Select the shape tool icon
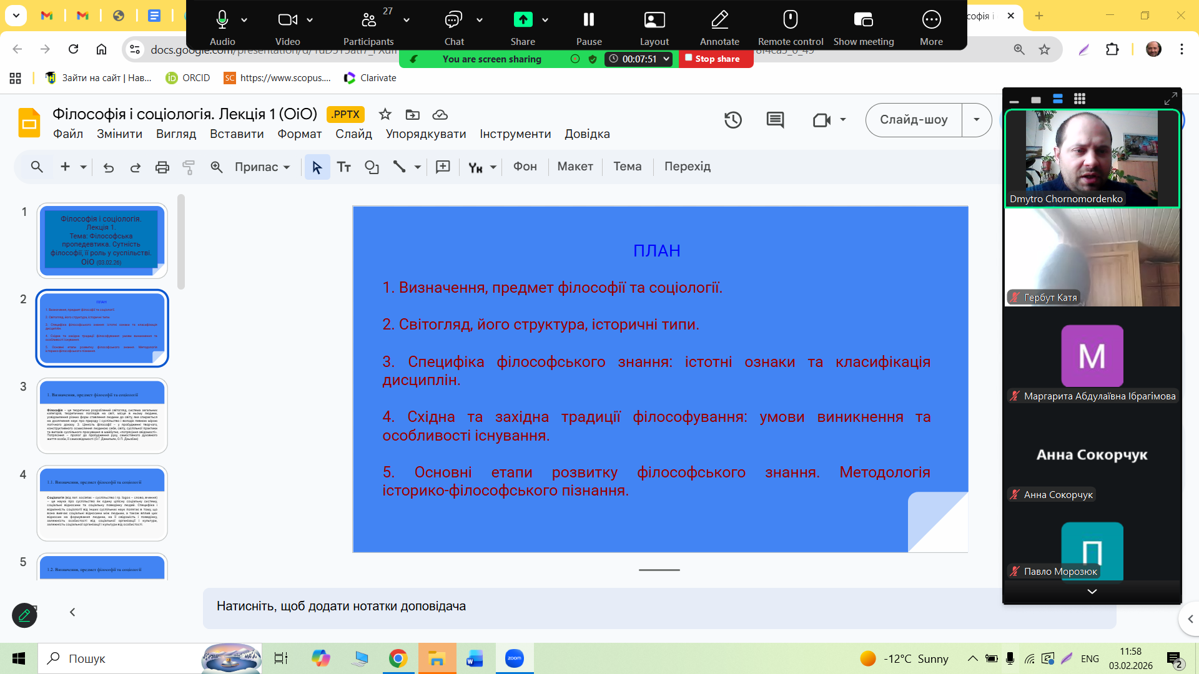Viewport: 1199px width, 674px height. [x=372, y=167]
